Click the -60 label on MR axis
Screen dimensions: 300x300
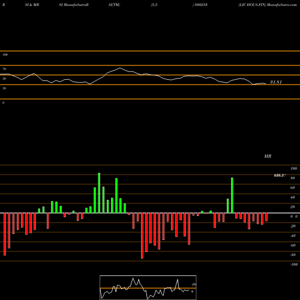(x=293, y=245)
